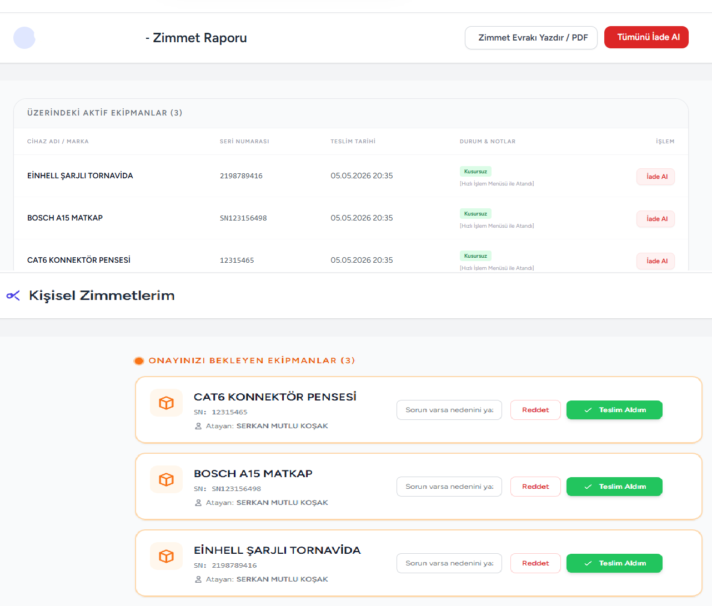Image resolution: width=712 pixels, height=606 pixels.
Task: Click CAT6 KONNEKTÖR PENSESİ device name in the table
Action: click(79, 260)
